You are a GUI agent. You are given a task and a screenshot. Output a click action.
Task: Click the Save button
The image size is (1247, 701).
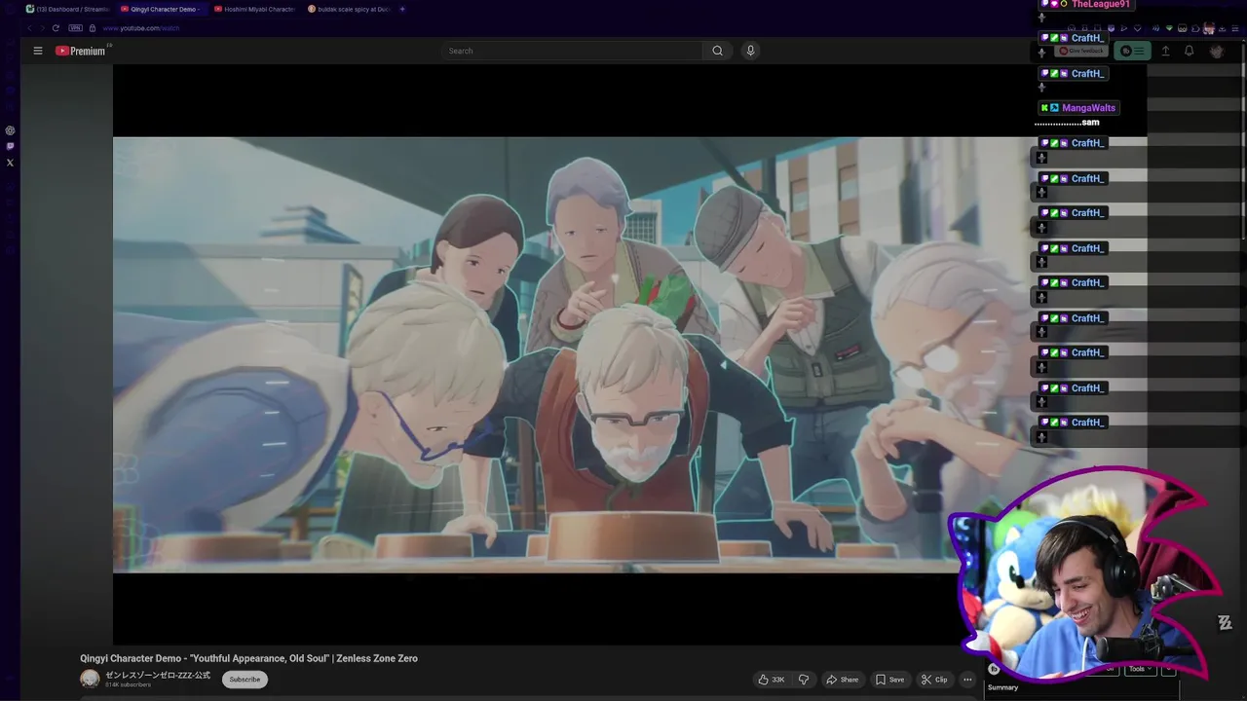890,680
